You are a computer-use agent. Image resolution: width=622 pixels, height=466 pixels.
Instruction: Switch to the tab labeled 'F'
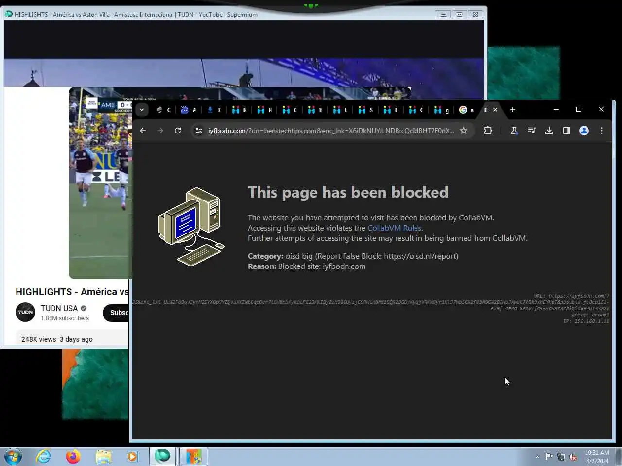pyautogui.click(x=391, y=110)
